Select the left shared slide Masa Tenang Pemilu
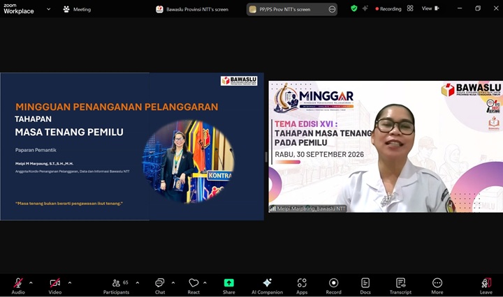The image size is (503, 297). pyautogui.click(x=132, y=146)
